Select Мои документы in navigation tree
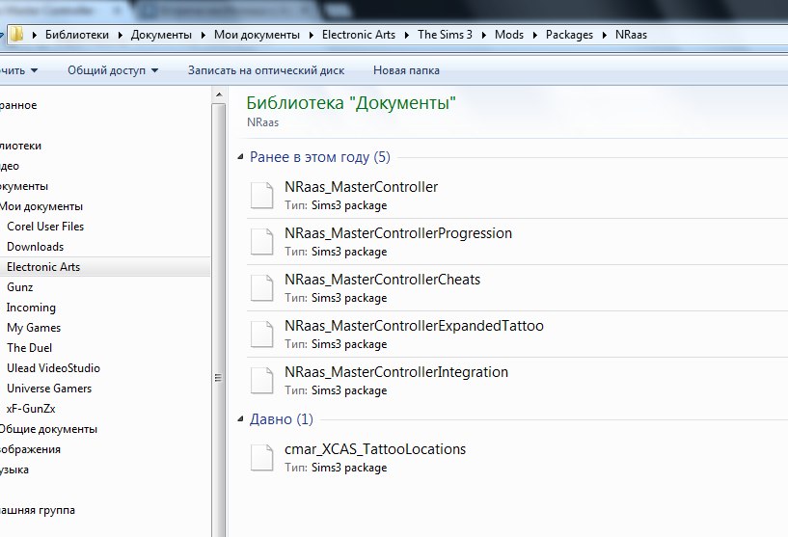The width and height of the screenshot is (788, 537). click(41, 206)
